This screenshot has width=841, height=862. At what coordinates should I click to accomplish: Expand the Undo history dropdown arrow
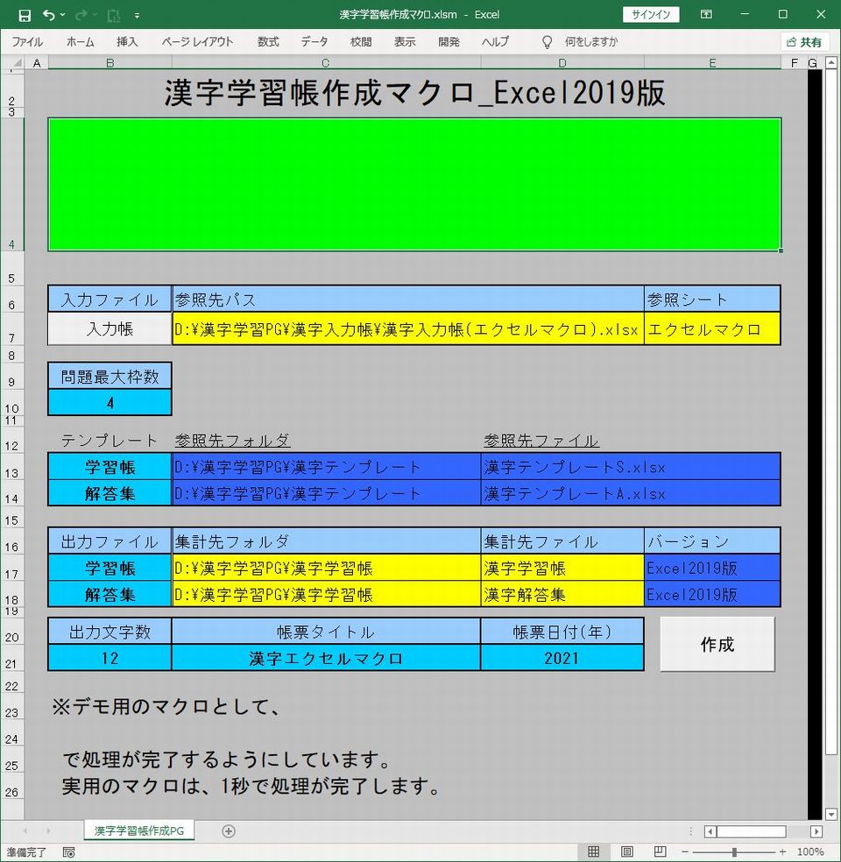point(61,14)
